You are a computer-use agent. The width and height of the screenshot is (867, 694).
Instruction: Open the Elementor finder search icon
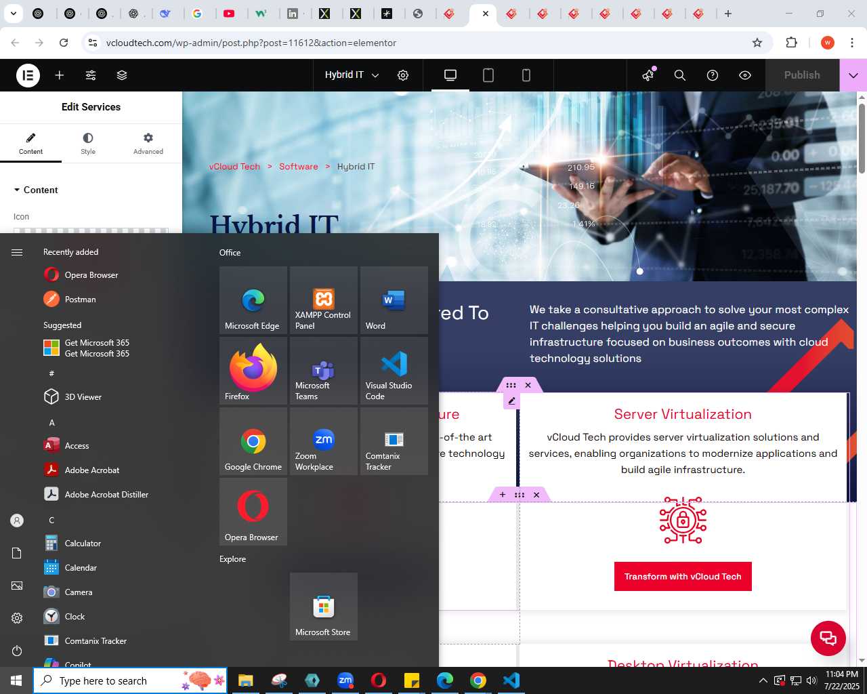tap(680, 75)
